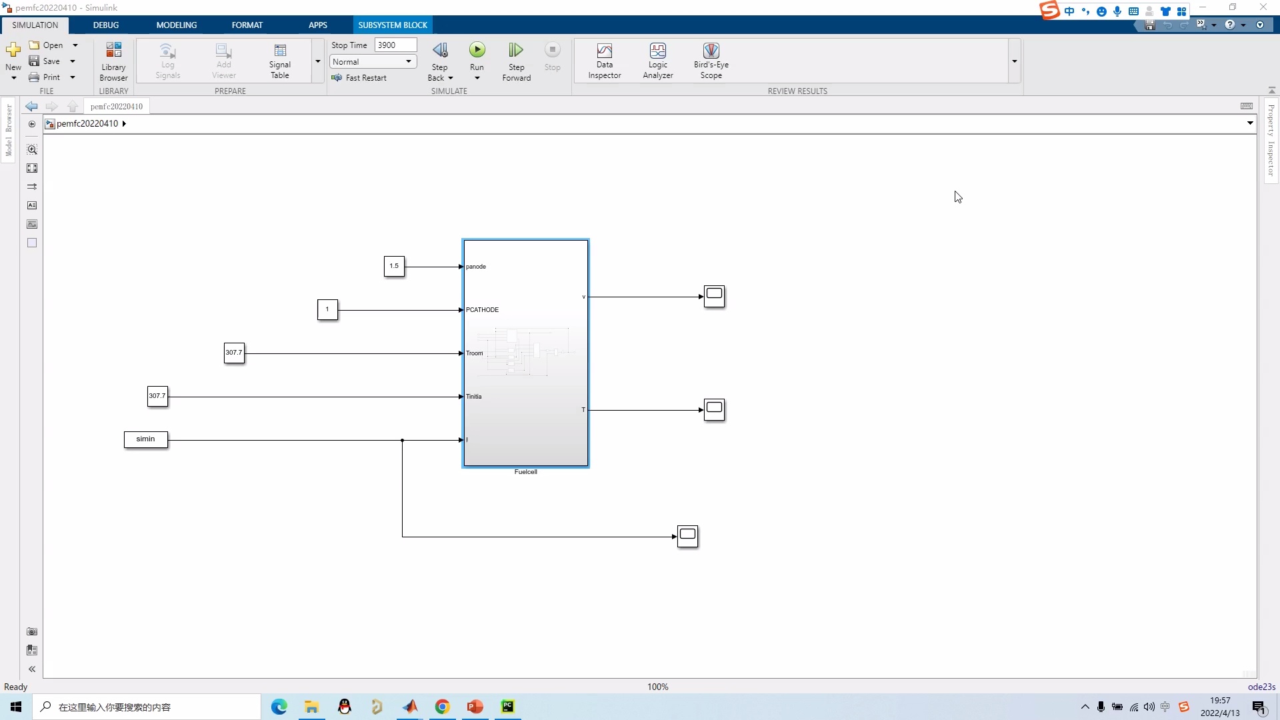Toggle the Hide/Show Explorer Bar icon

pos(31,124)
